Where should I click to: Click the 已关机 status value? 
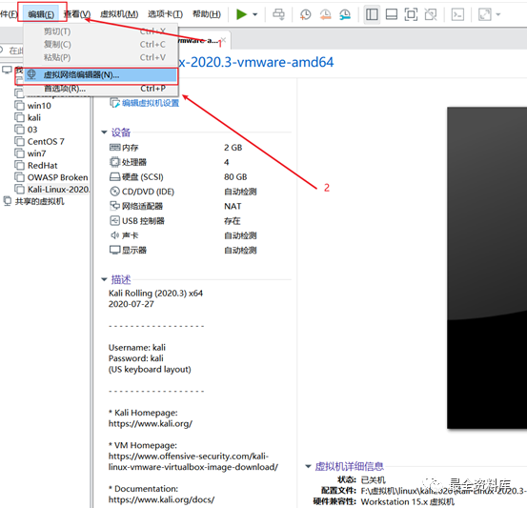point(373,479)
